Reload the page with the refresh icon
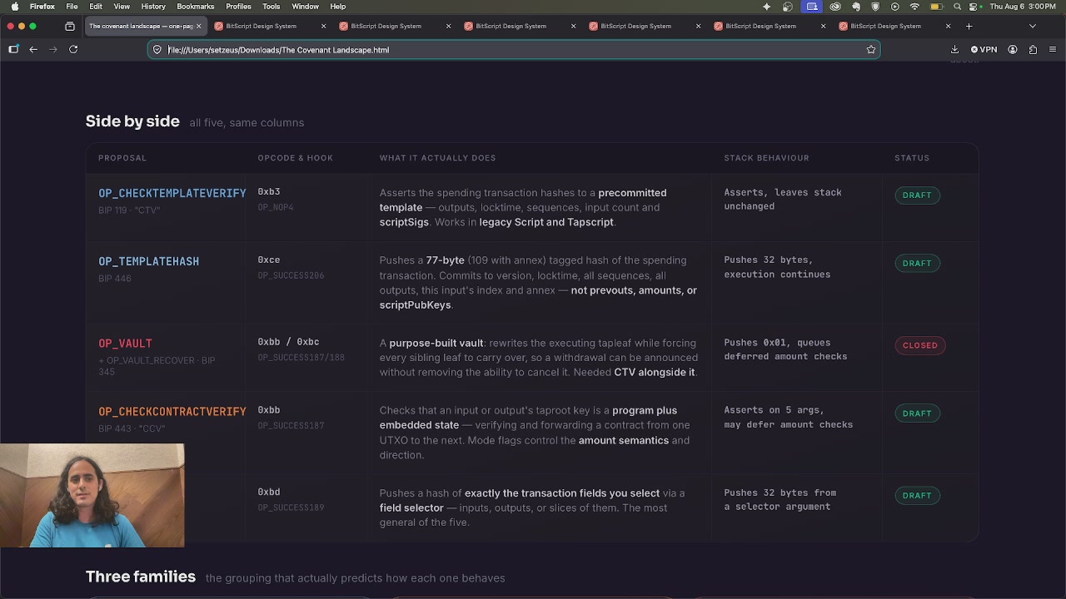 click(73, 50)
